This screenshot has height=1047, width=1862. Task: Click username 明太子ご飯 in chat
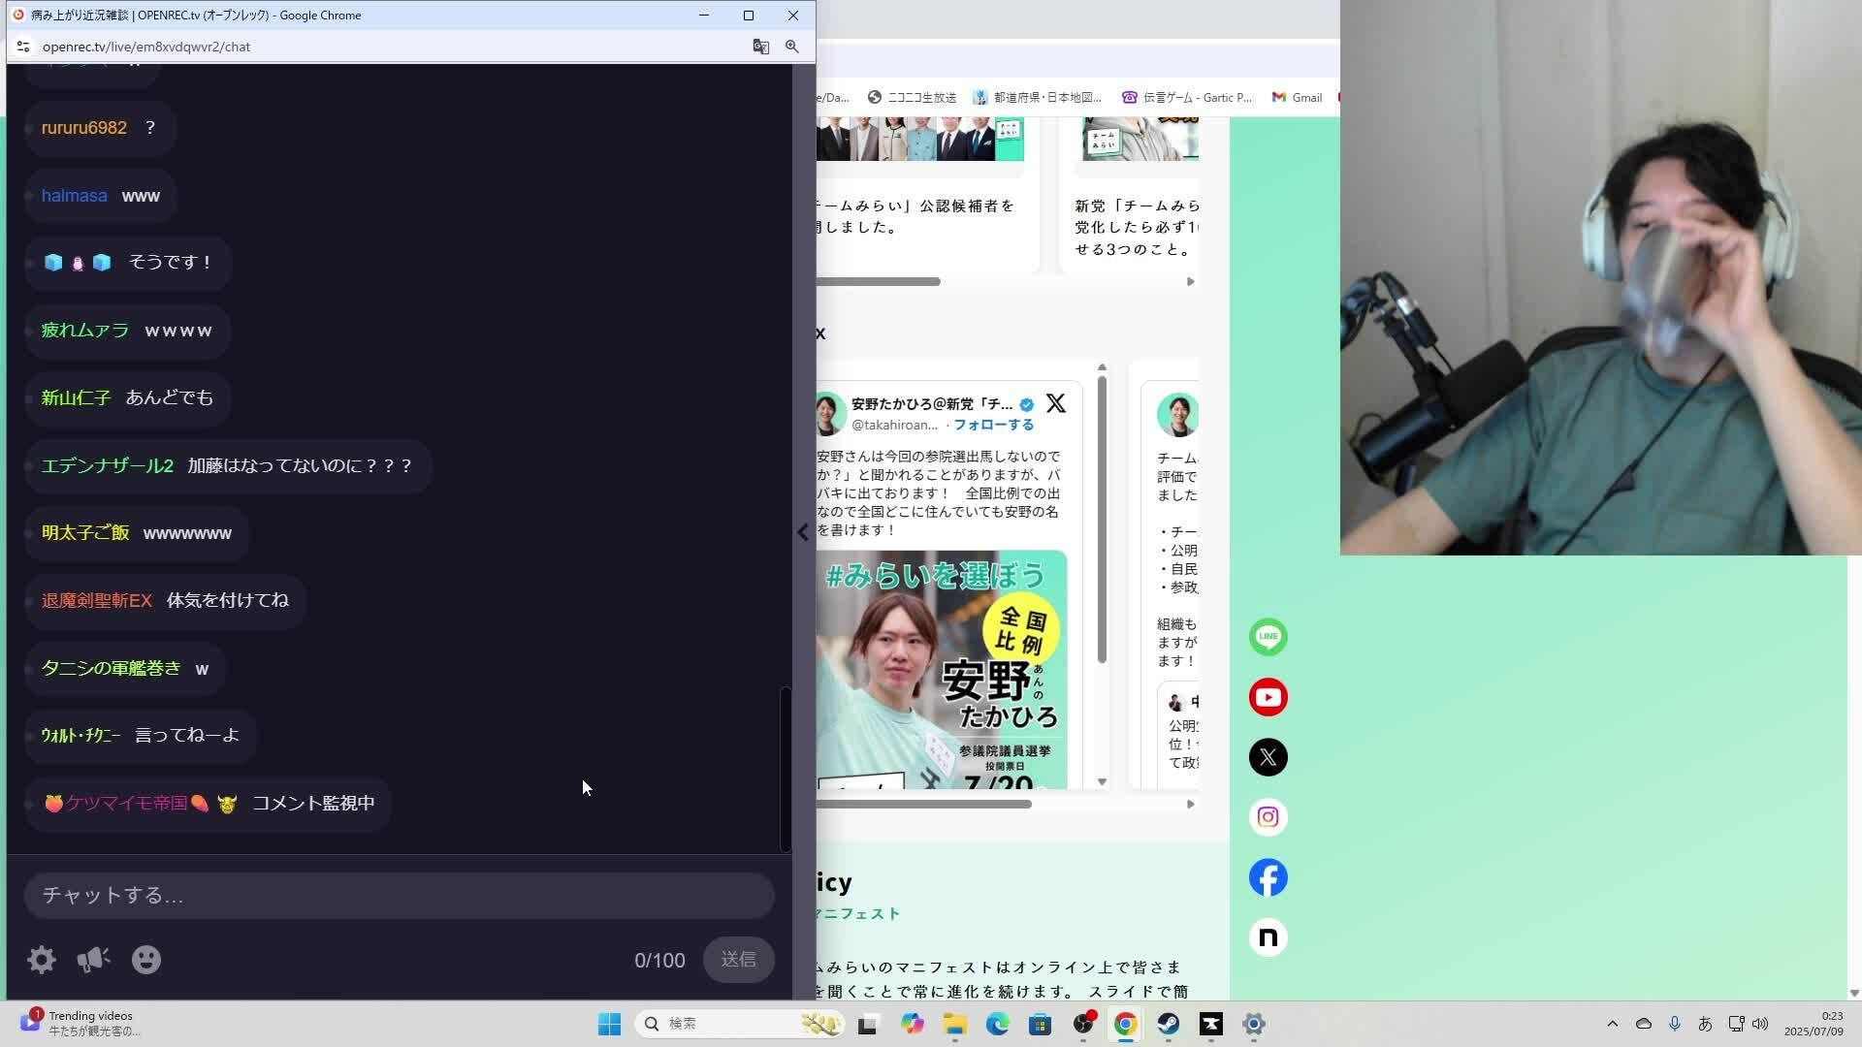coord(85,533)
